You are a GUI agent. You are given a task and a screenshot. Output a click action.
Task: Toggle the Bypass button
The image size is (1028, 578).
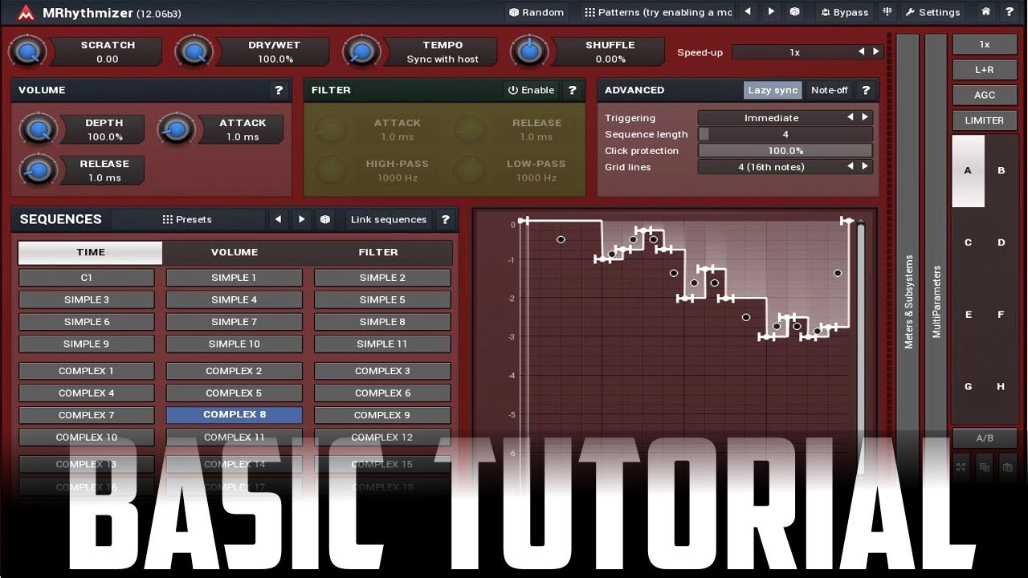tap(845, 12)
